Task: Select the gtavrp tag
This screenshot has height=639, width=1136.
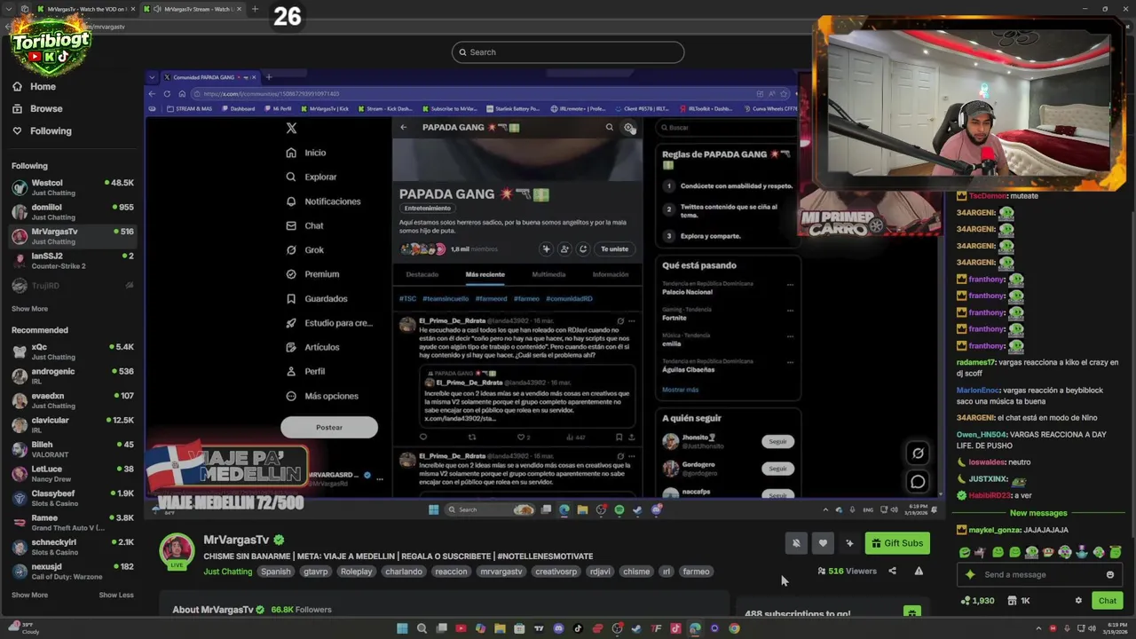Action: point(316,572)
